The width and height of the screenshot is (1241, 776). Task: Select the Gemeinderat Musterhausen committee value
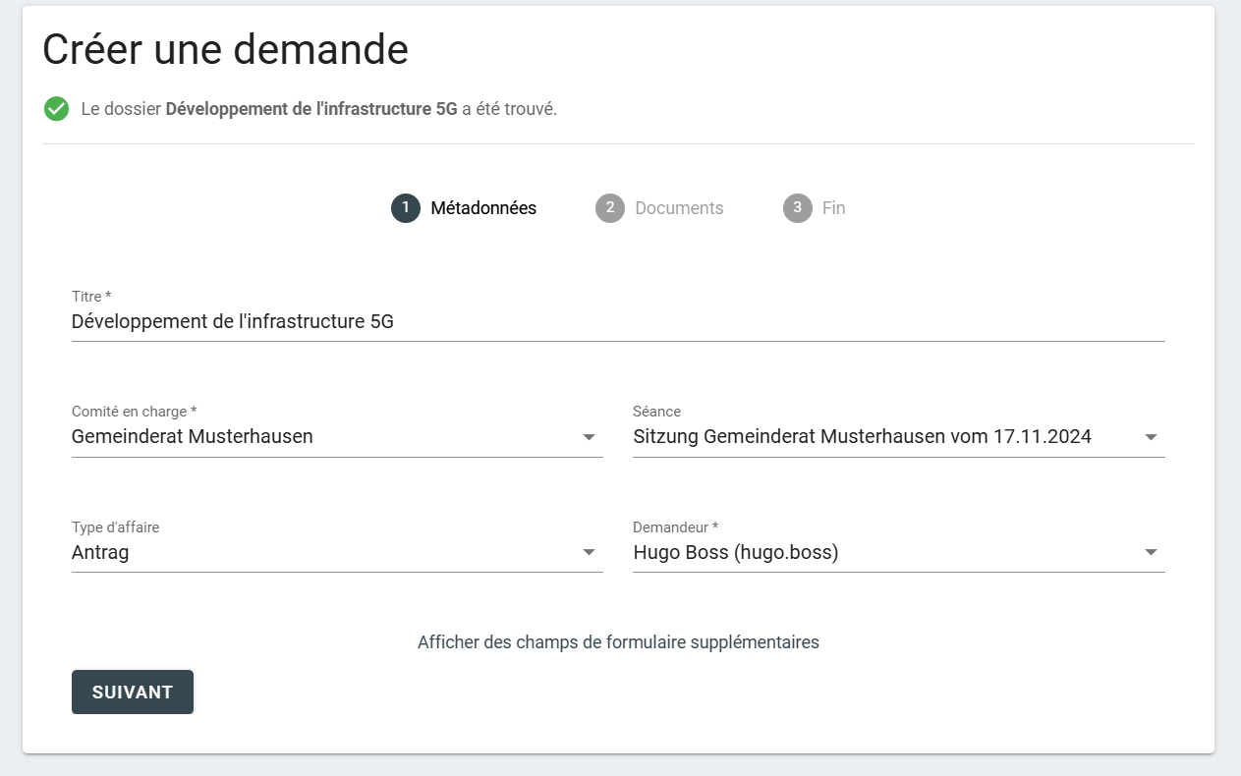193,437
